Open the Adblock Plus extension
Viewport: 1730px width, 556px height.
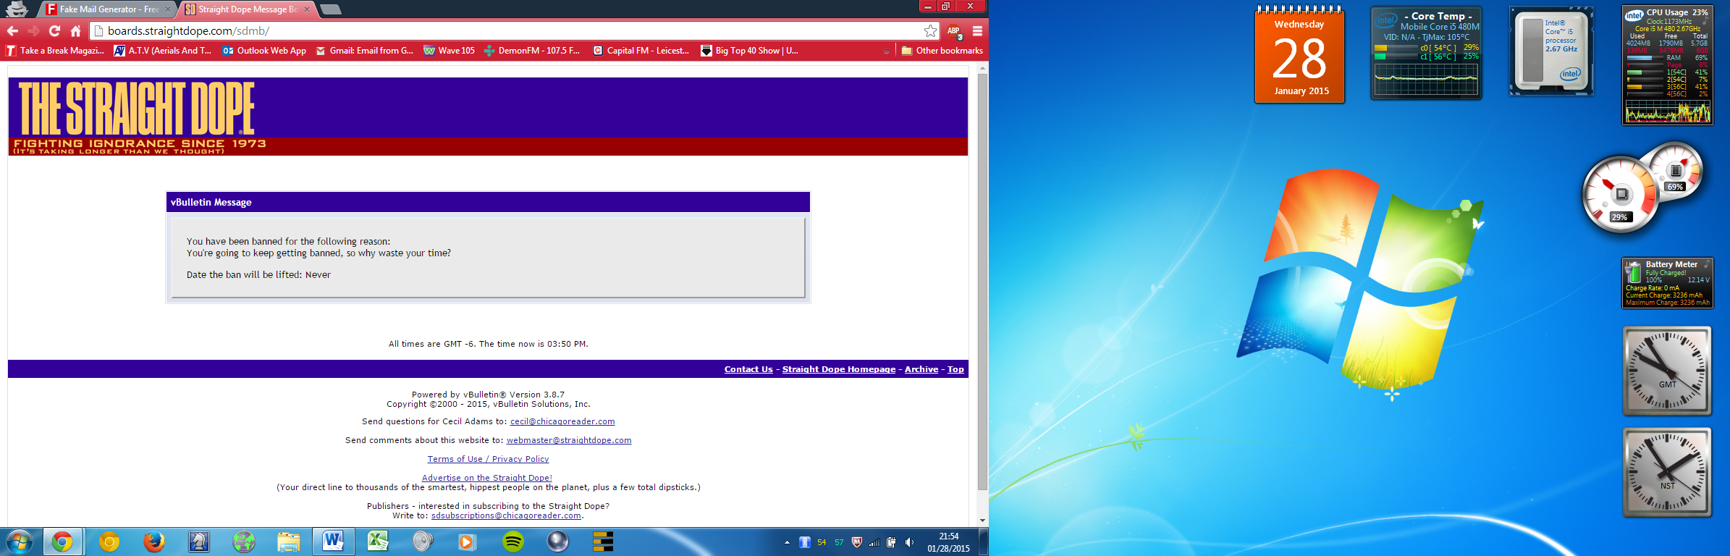(x=954, y=32)
